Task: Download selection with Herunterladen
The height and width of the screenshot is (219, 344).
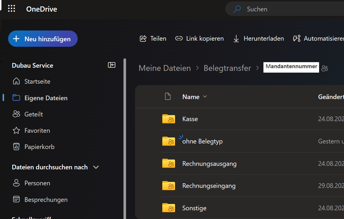Action: coord(259,38)
